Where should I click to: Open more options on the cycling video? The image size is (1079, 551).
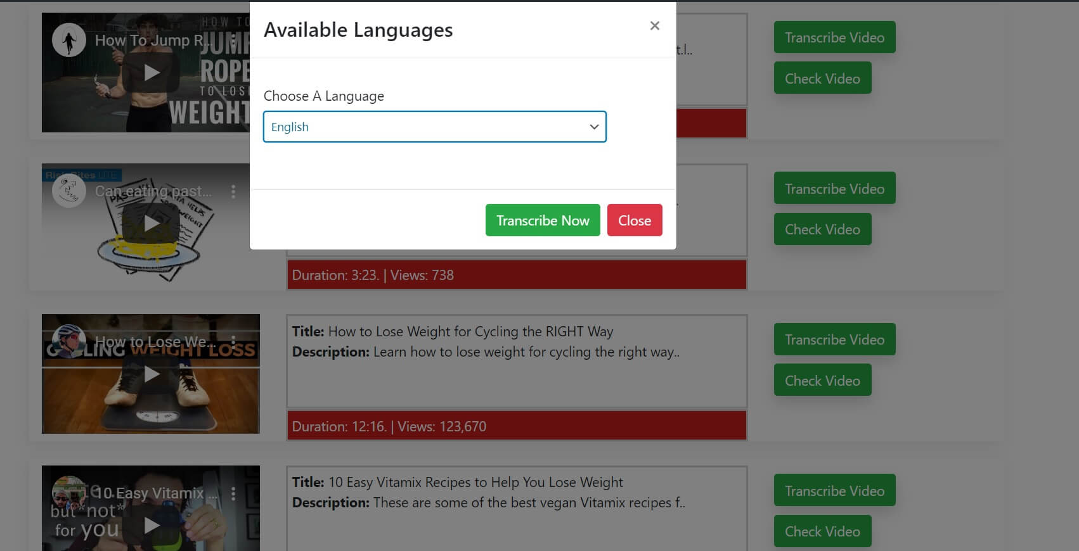pos(233,342)
